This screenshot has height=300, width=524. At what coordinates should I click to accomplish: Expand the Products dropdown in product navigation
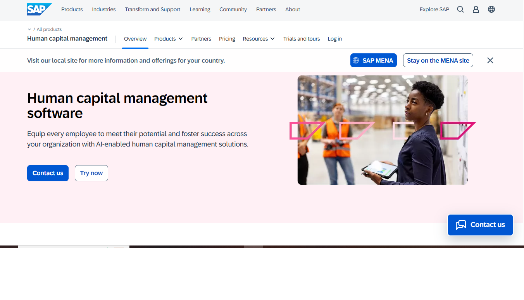point(168,39)
